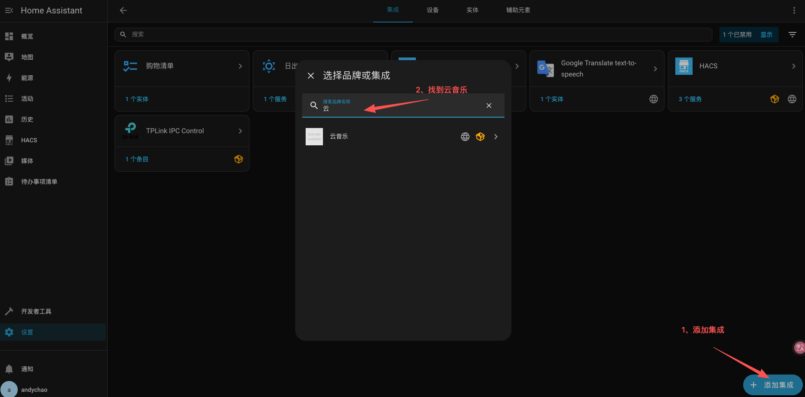
Task: Open HACS from the sidebar
Action: click(x=29, y=140)
